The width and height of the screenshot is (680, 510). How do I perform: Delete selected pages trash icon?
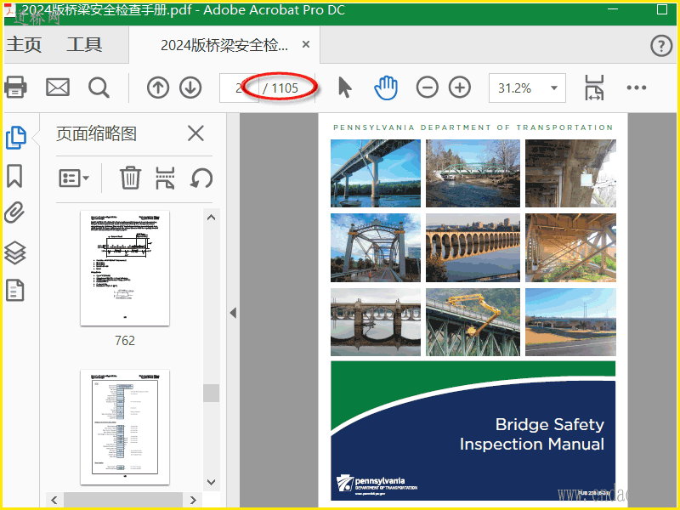[x=130, y=178]
